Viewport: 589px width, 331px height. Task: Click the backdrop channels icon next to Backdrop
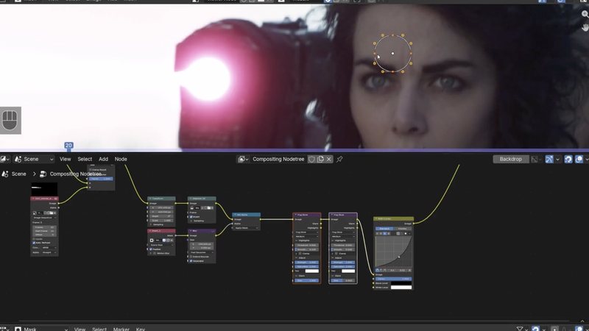point(535,159)
